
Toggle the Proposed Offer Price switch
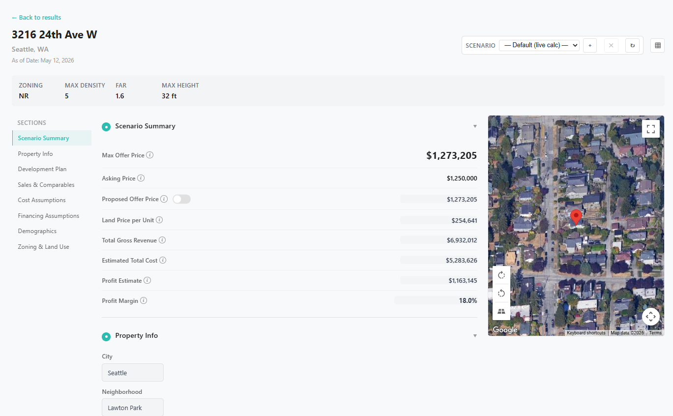tap(181, 199)
